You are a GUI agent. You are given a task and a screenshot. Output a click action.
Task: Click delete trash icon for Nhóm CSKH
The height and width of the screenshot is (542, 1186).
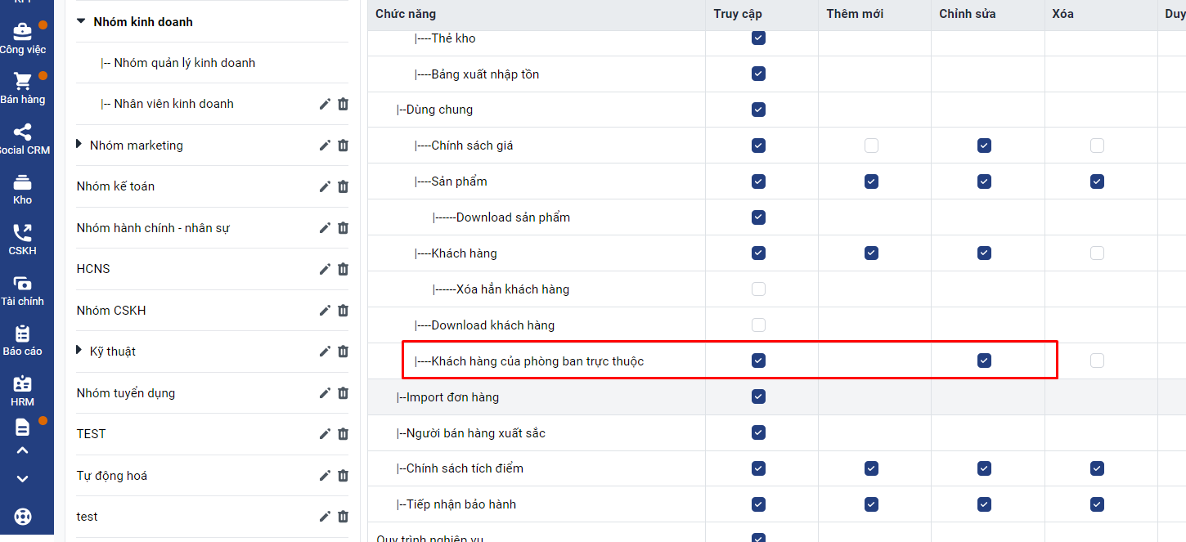pos(343,311)
